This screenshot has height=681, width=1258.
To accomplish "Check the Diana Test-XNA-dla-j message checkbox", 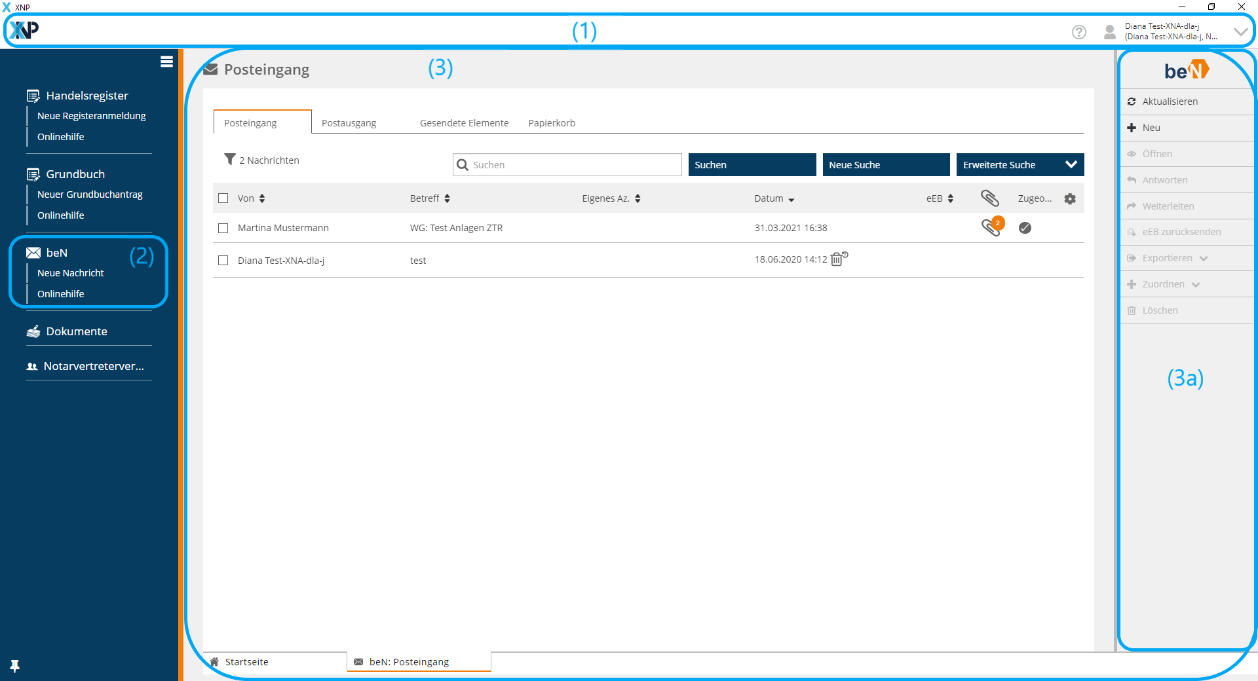I will tap(223, 261).
